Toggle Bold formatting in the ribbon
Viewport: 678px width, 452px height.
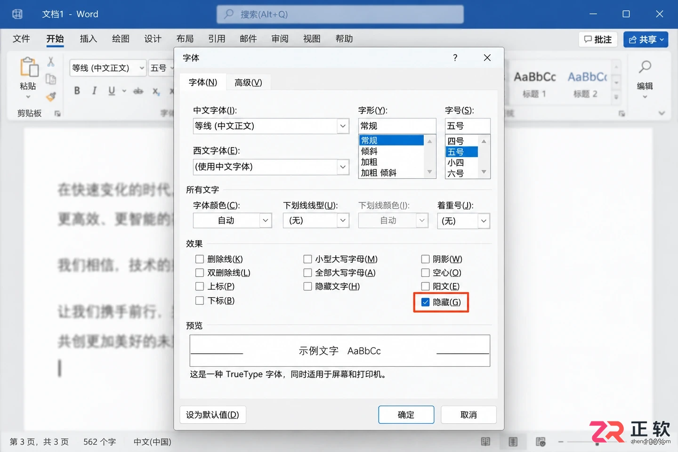(77, 91)
